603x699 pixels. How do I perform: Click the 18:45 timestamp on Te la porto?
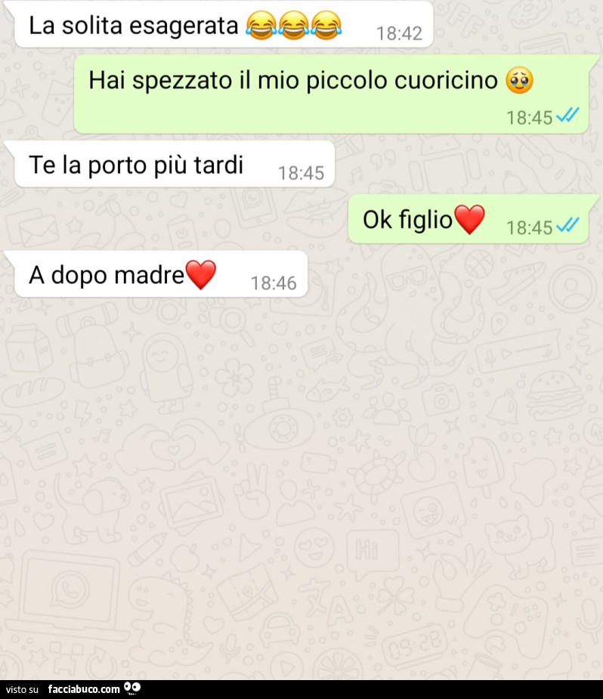[x=301, y=173]
